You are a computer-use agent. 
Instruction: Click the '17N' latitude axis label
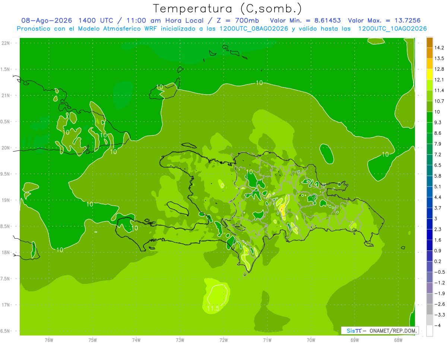pyautogui.click(x=6, y=305)
